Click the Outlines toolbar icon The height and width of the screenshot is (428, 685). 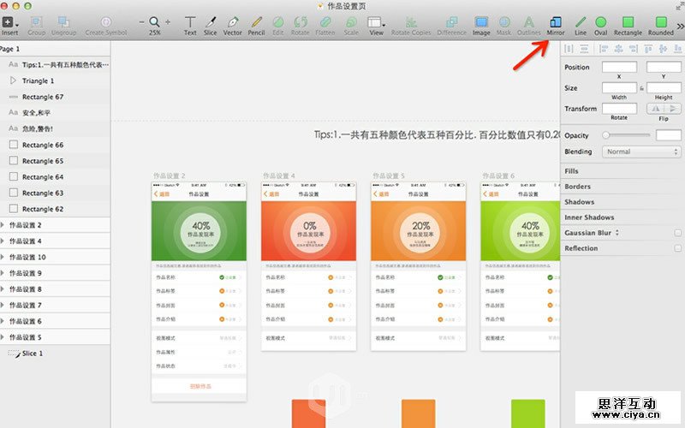click(529, 22)
